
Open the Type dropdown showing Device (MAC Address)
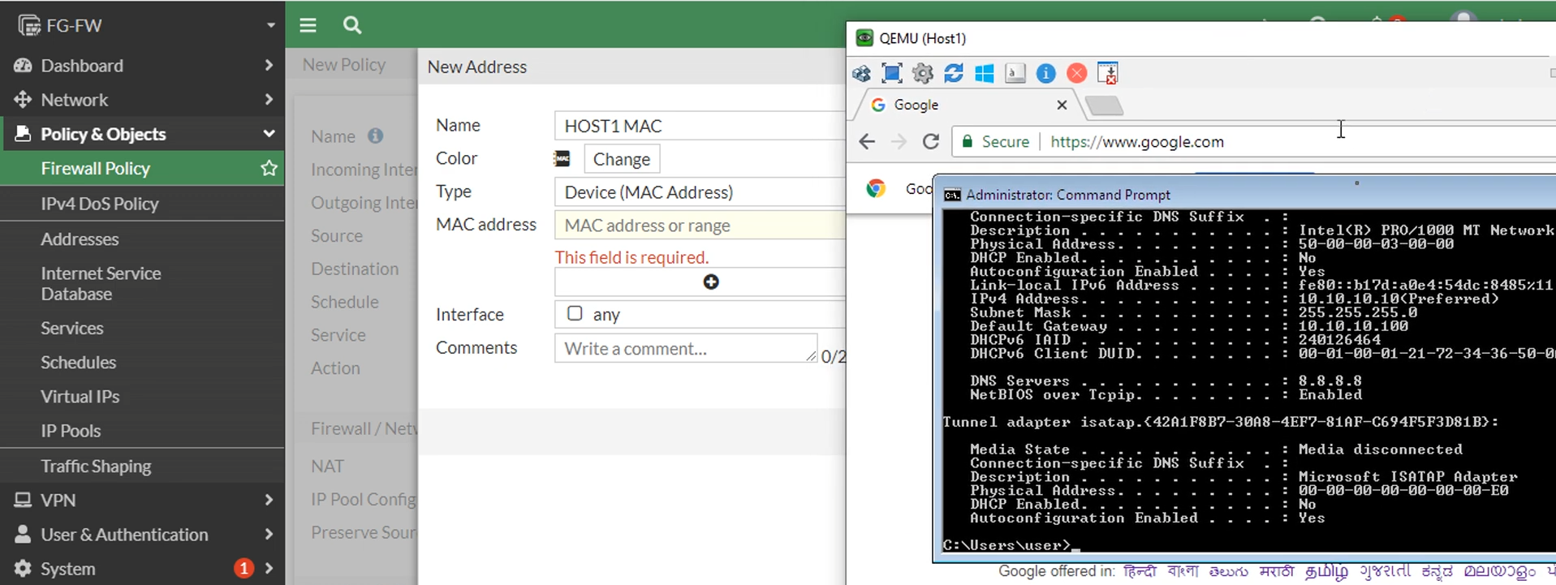[700, 192]
